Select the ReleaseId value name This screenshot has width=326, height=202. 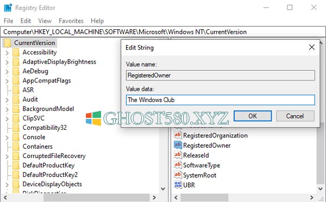196,155
